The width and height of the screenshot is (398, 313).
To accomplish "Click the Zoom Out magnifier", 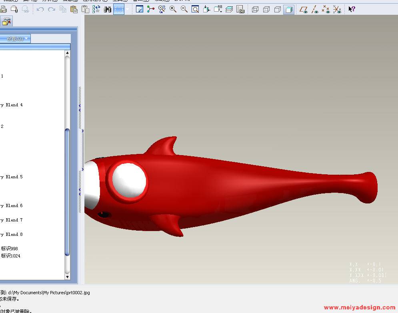I will point(184,9).
